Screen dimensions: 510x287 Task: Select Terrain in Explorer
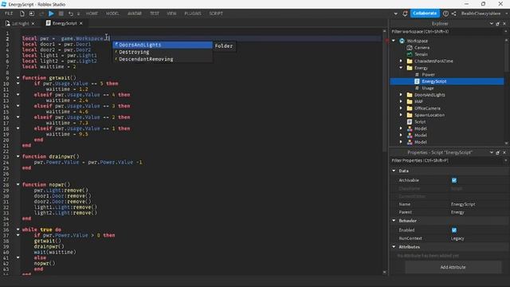[x=421, y=54]
